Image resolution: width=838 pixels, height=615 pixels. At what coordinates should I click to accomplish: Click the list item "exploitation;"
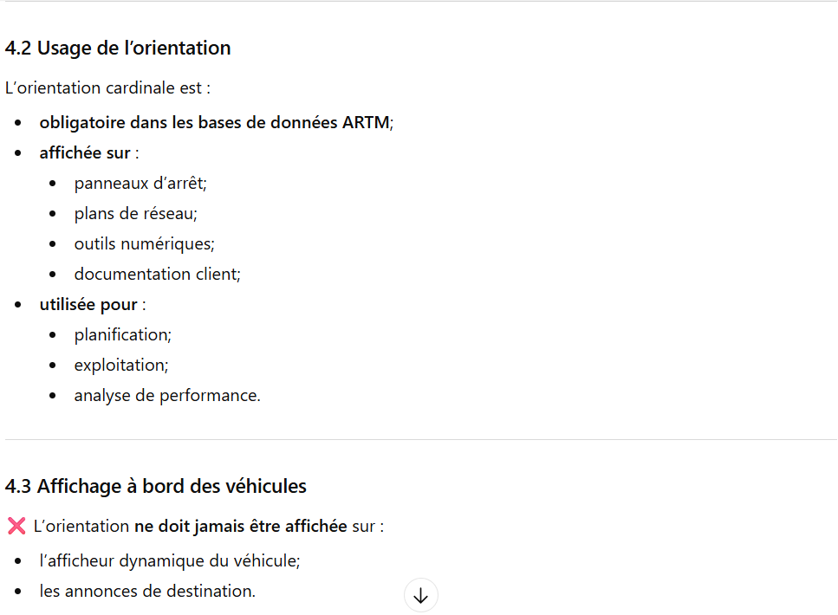click(121, 366)
